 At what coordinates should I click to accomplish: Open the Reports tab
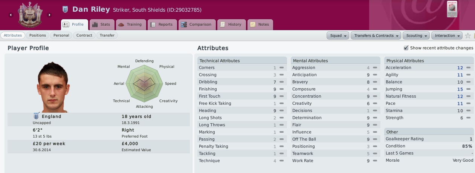162,24
